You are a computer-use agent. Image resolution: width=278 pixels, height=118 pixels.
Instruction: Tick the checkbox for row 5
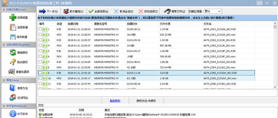pyautogui.click(x=40, y=51)
